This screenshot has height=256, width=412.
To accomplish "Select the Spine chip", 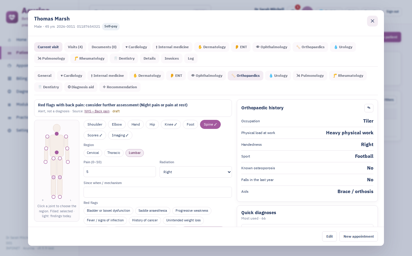I will (210, 124).
